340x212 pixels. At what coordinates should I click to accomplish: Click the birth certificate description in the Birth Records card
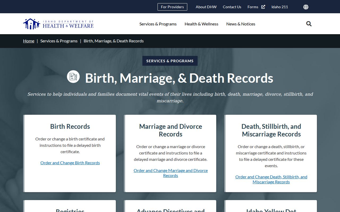point(70,145)
